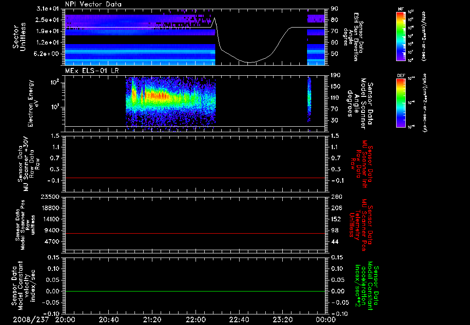This screenshot has height=325, width=470.
Task: Click the "190" scanner angle tick label
Action: pyautogui.click(x=336, y=75)
